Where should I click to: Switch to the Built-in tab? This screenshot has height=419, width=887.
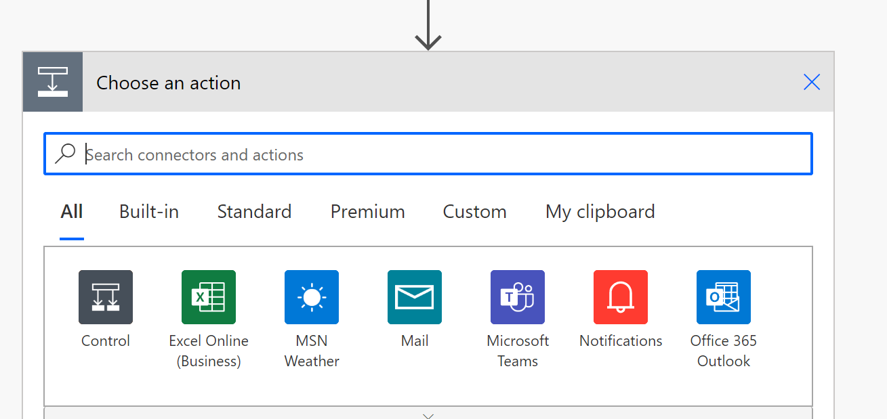pos(149,212)
